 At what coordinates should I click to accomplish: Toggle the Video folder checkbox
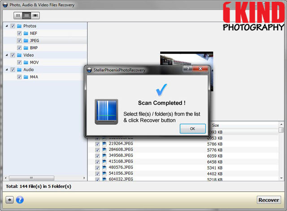click(13, 55)
